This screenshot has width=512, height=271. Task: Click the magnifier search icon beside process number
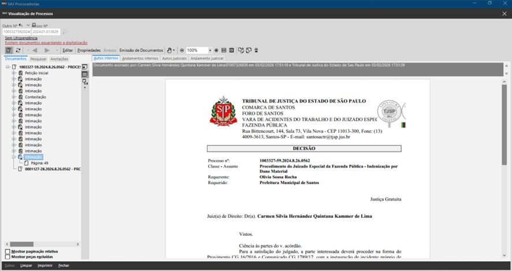click(x=65, y=32)
